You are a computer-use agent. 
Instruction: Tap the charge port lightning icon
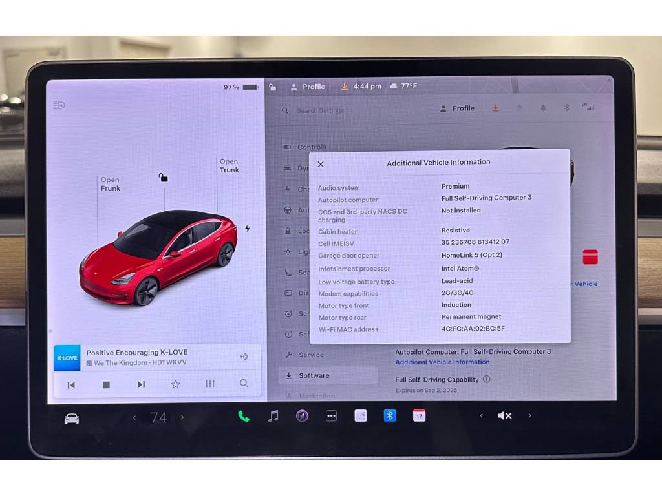pos(248,228)
